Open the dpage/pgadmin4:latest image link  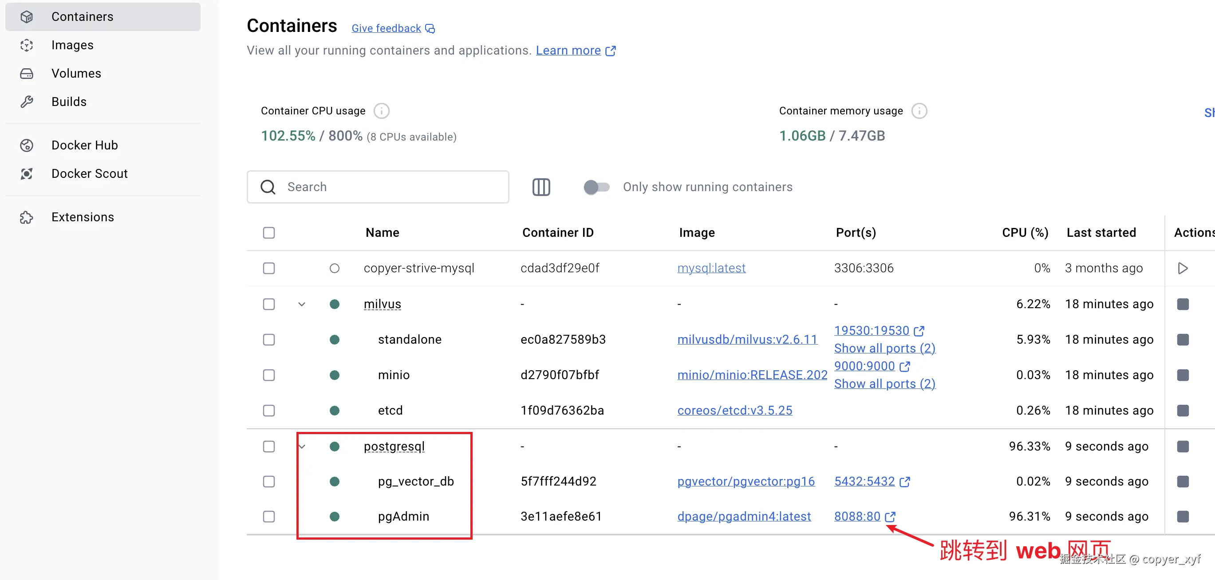click(x=744, y=517)
